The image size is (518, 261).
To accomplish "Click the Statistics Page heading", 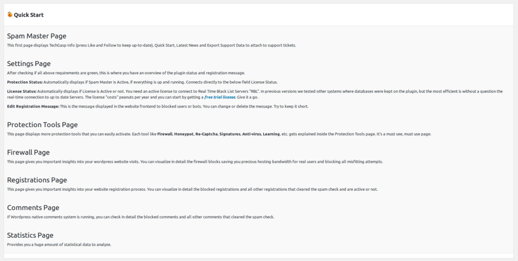I will click(30, 235).
